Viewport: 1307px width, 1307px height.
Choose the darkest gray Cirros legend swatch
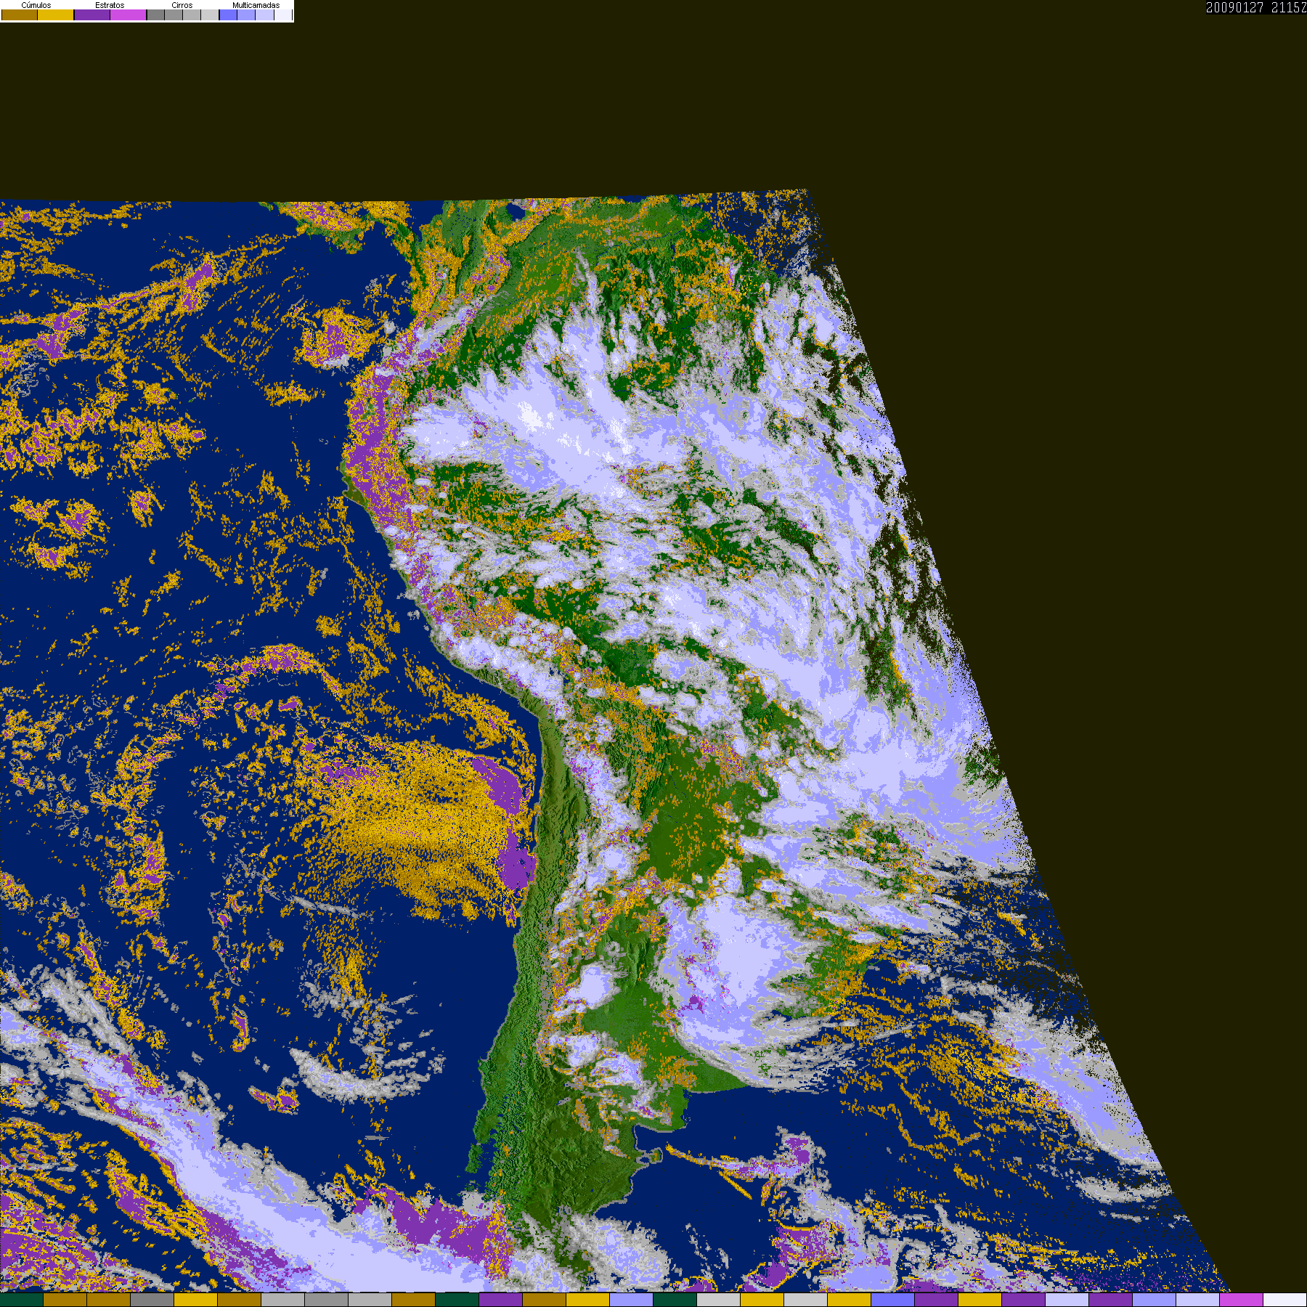click(155, 15)
